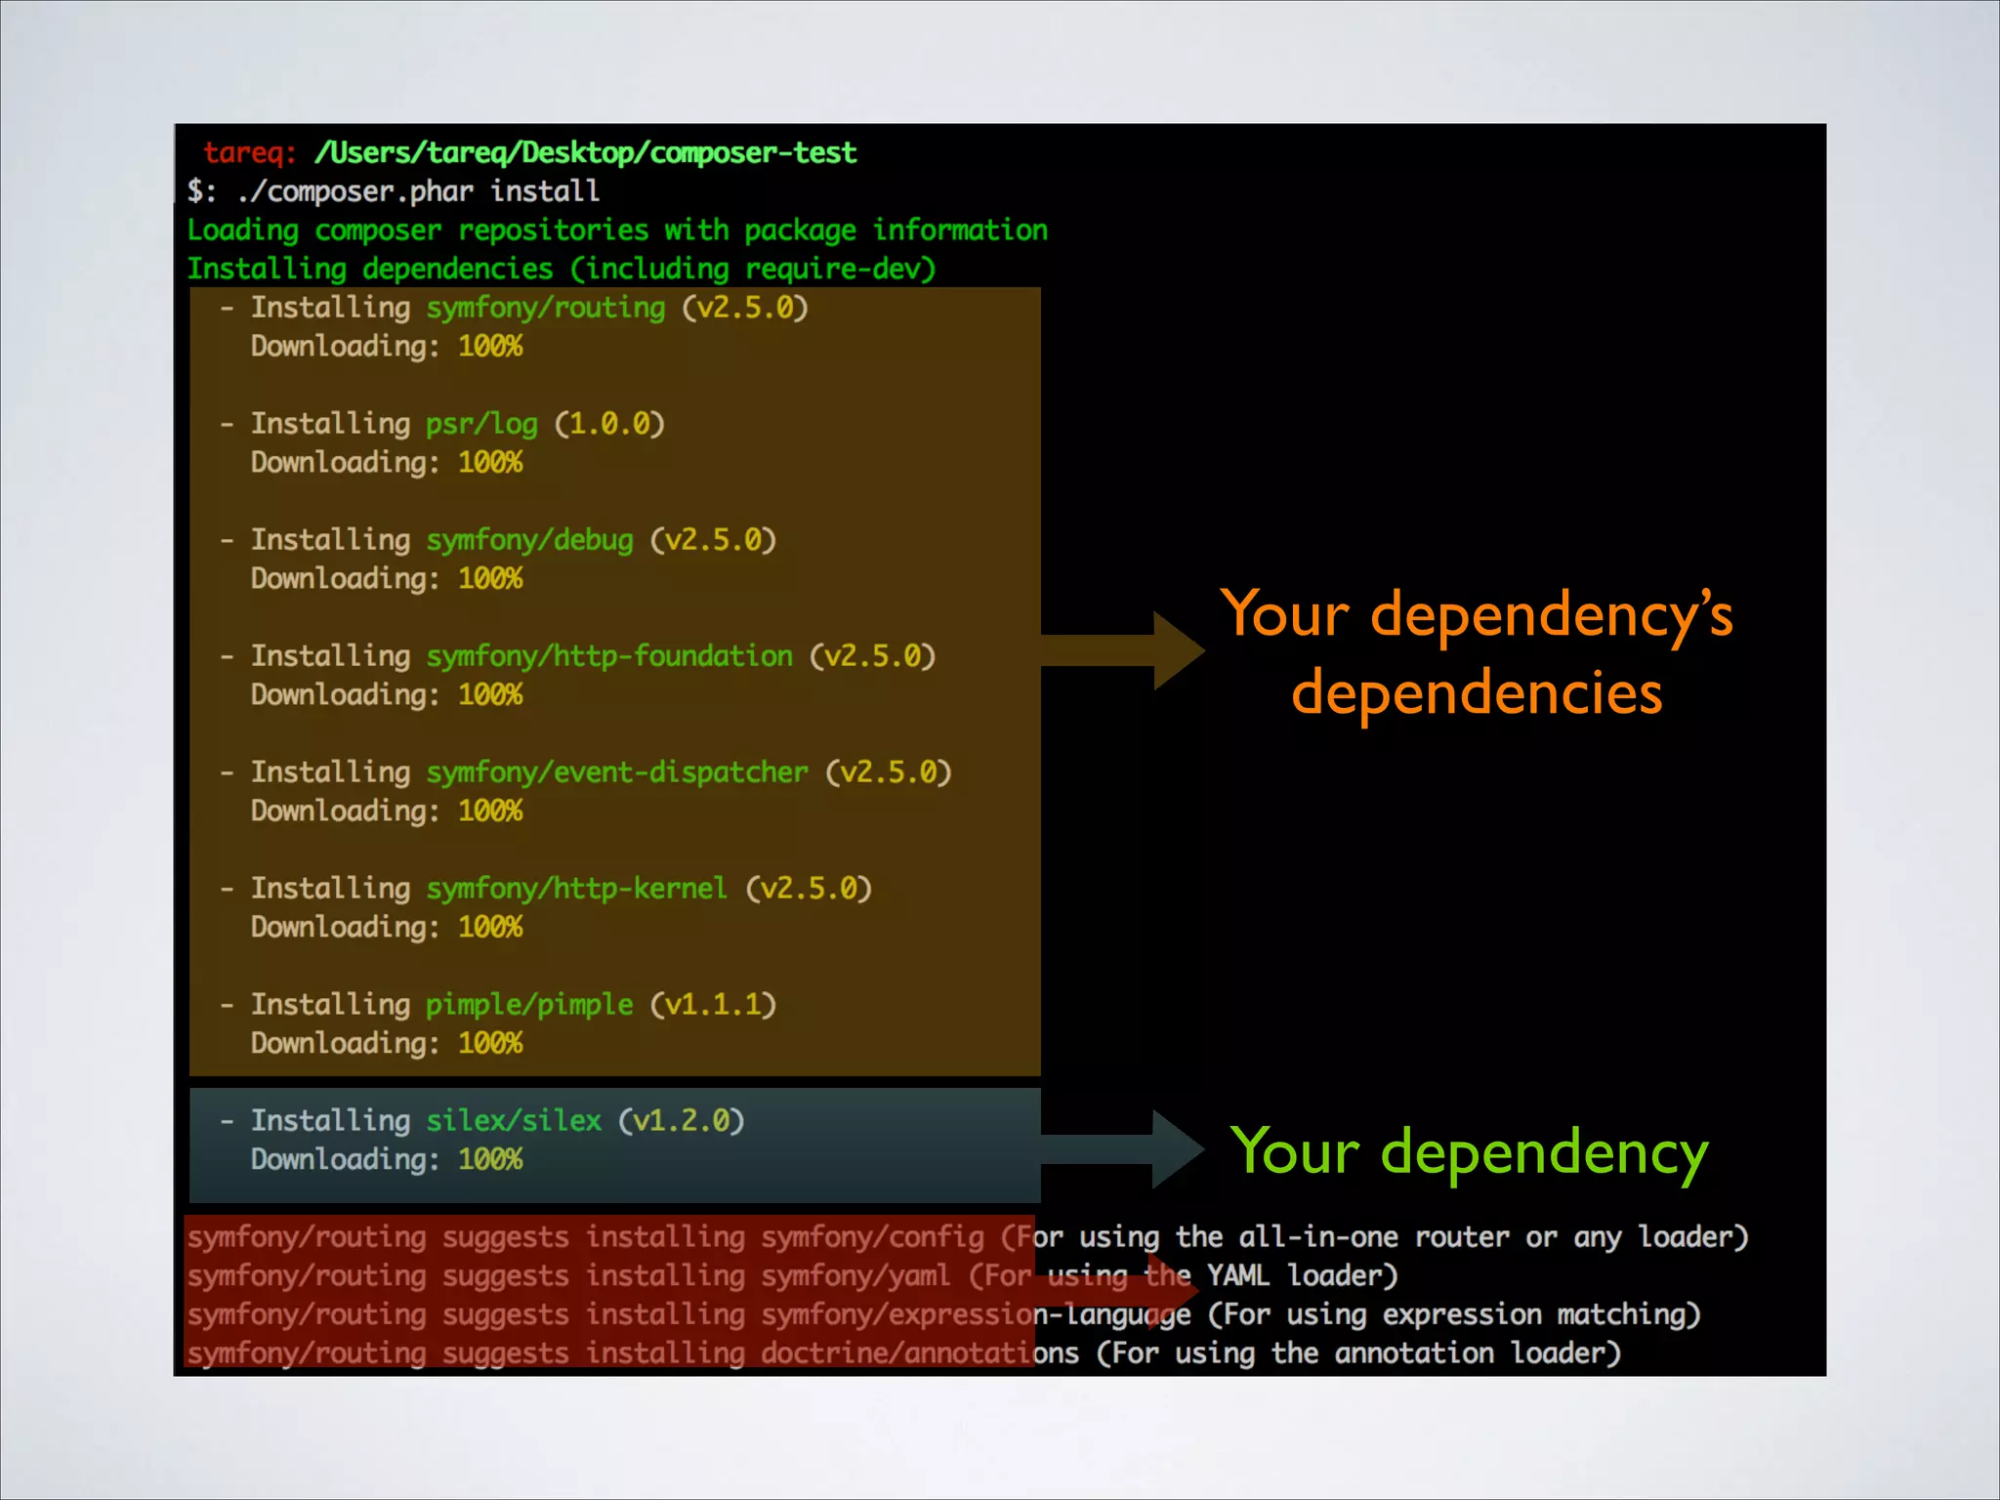Select the pimple/pimple (v1.1.1) install line
Viewport: 2000px width, 1500px height.
click(497, 1005)
